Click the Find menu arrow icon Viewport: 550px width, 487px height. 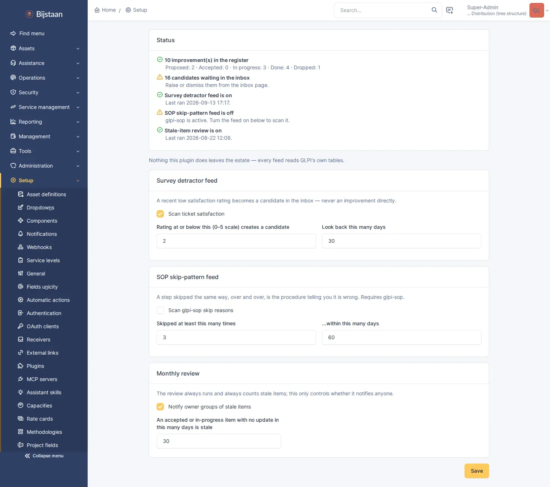tap(13, 33)
